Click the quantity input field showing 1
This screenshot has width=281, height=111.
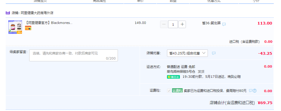pos(173,25)
